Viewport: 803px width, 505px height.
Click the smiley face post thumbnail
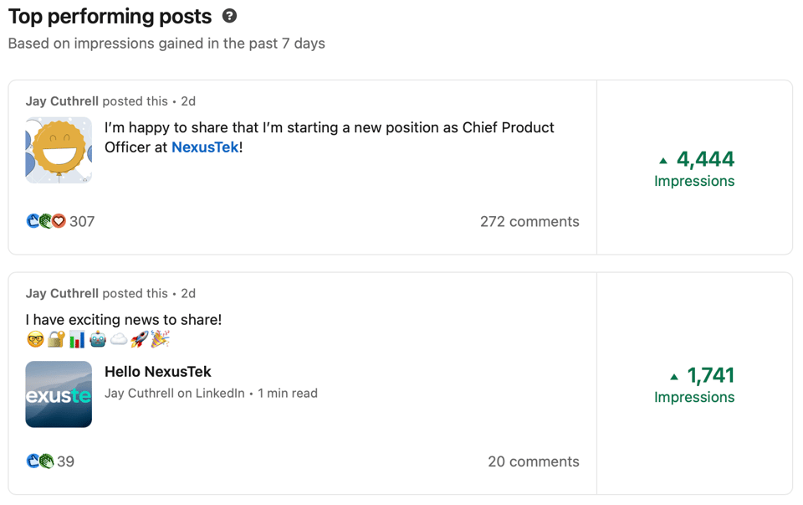coord(59,150)
